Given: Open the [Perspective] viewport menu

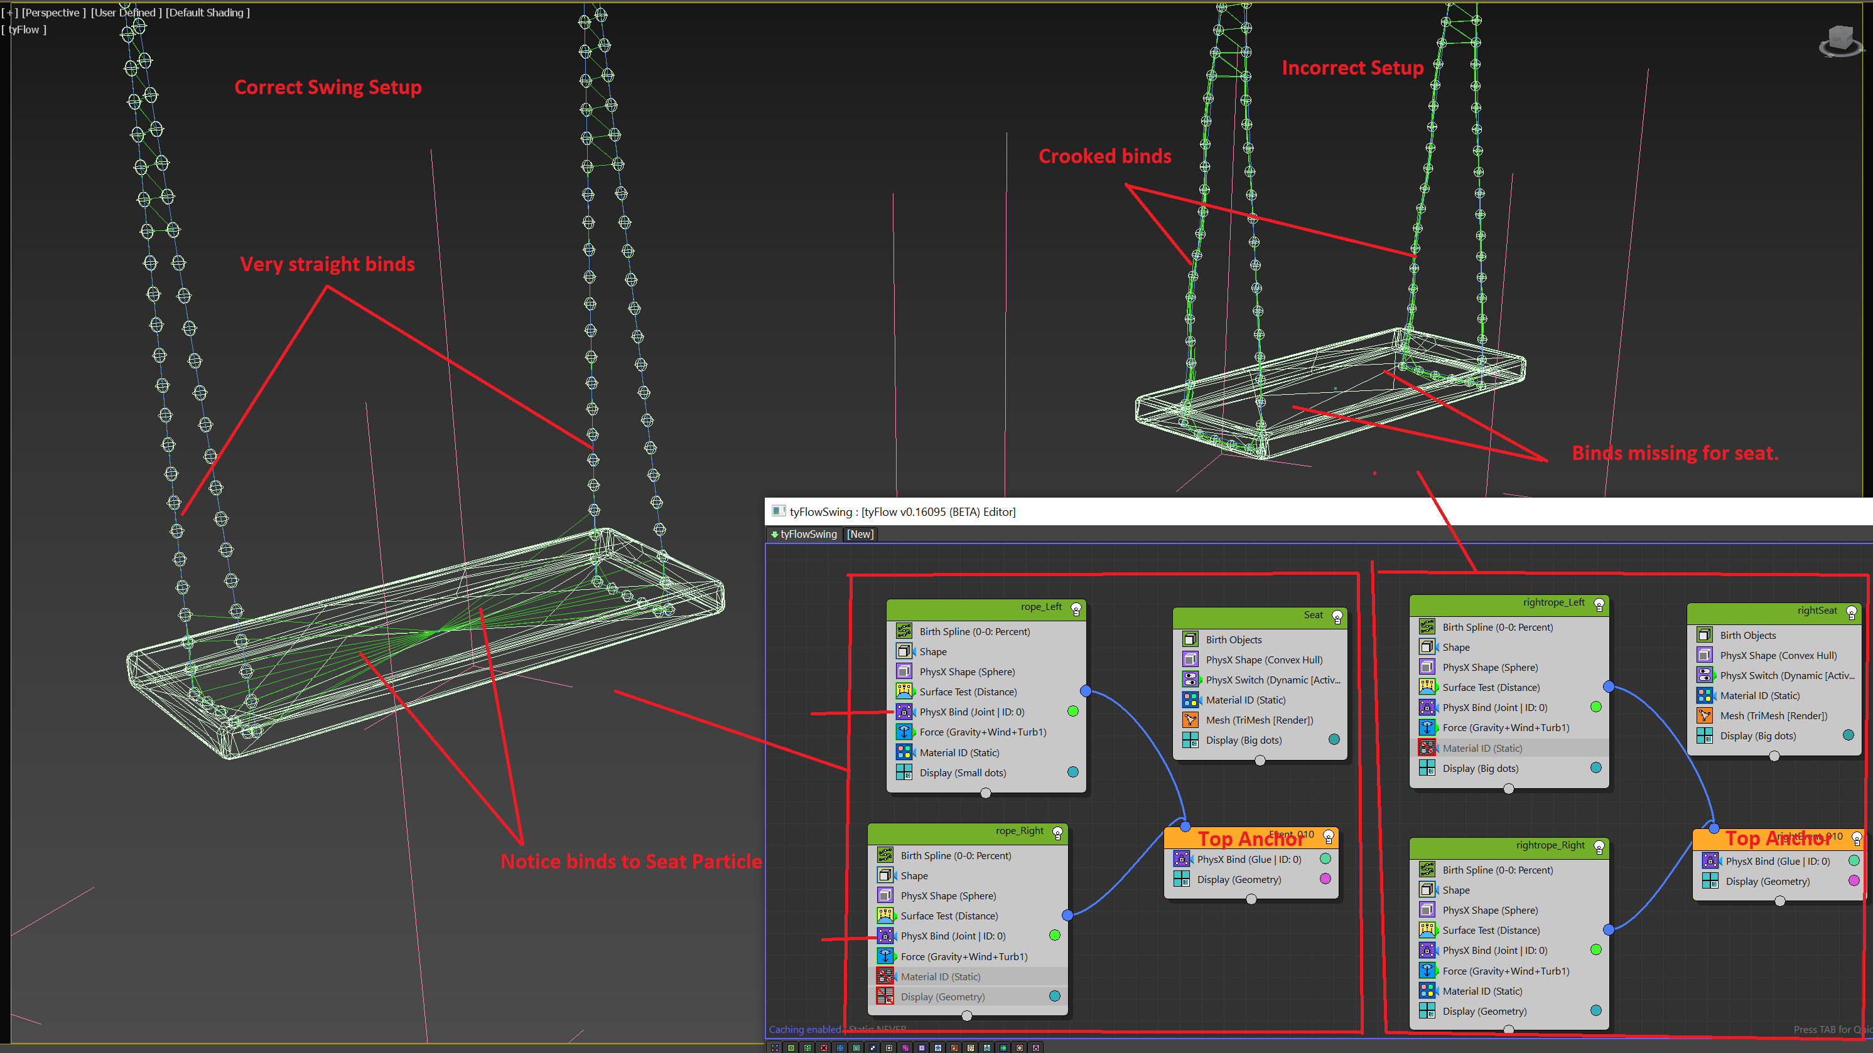Looking at the screenshot, I should [x=53, y=13].
